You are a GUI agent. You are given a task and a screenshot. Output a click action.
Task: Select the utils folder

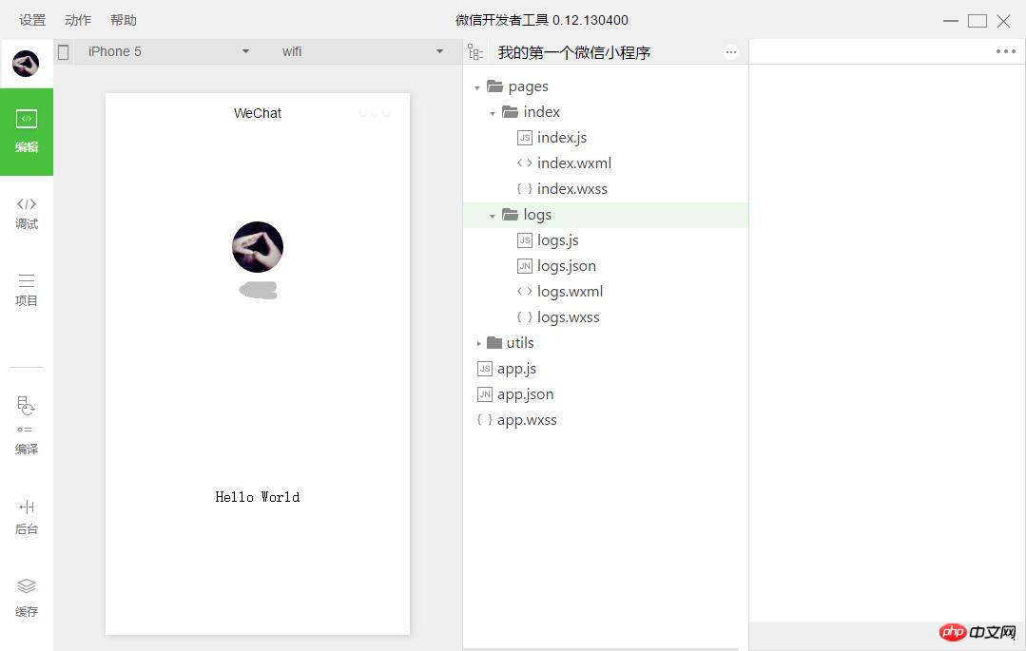tap(519, 343)
